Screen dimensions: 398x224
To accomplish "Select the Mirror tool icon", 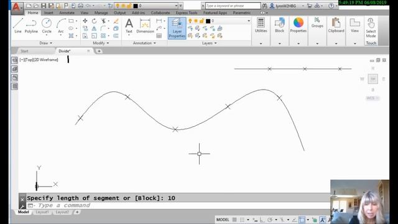I will tap(94, 28).
